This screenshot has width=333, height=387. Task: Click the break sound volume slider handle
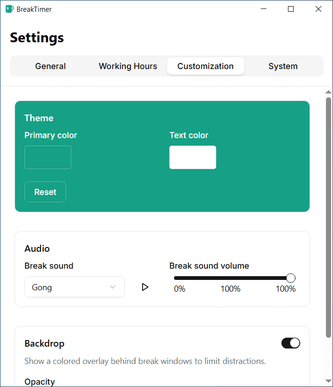click(291, 278)
